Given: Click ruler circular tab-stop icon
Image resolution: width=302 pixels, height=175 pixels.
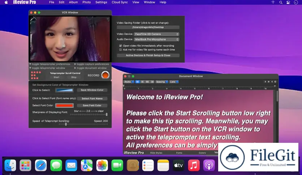Looking at the screenshot, I should click(275, 82).
